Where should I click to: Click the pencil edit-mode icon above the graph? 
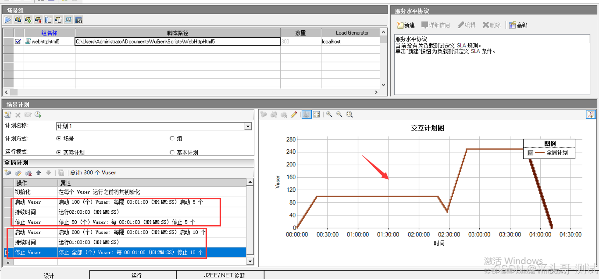point(294,114)
